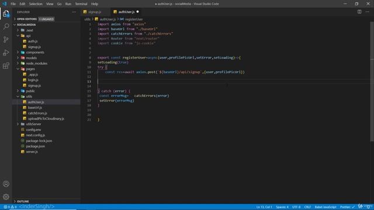Select authUser.js in explorer tree
Viewport: 374px width, 210px height.
pos(36,102)
